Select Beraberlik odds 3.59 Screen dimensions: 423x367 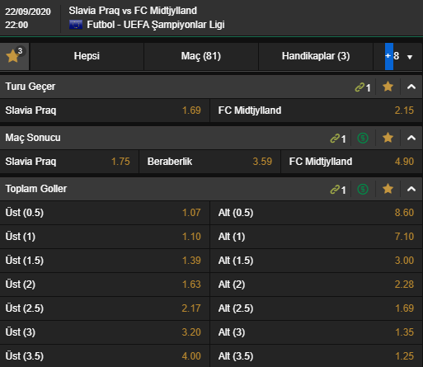click(x=209, y=162)
